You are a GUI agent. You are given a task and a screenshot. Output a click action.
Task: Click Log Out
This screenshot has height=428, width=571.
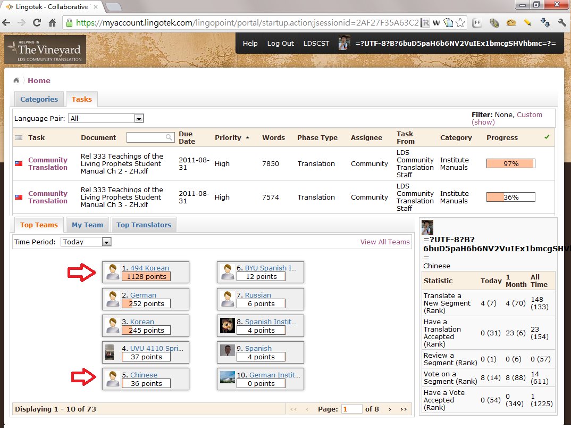coord(280,43)
